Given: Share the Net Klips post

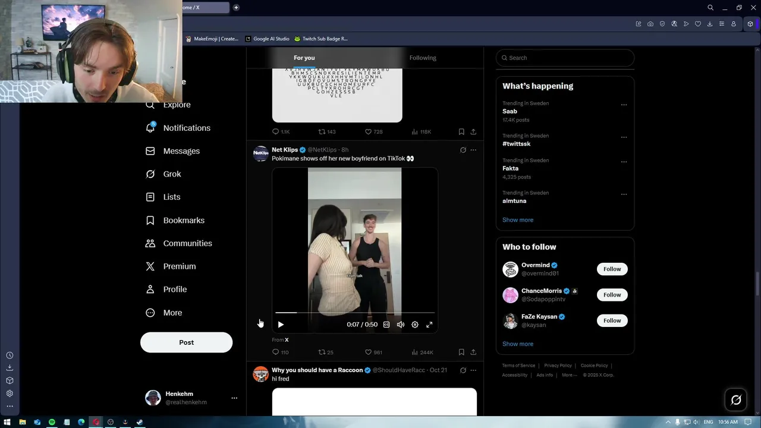Looking at the screenshot, I should (x=473, y=352).
